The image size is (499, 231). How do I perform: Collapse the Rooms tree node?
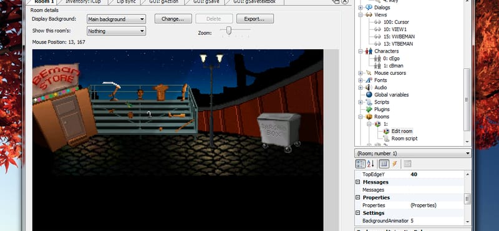(x=361, y=117)
